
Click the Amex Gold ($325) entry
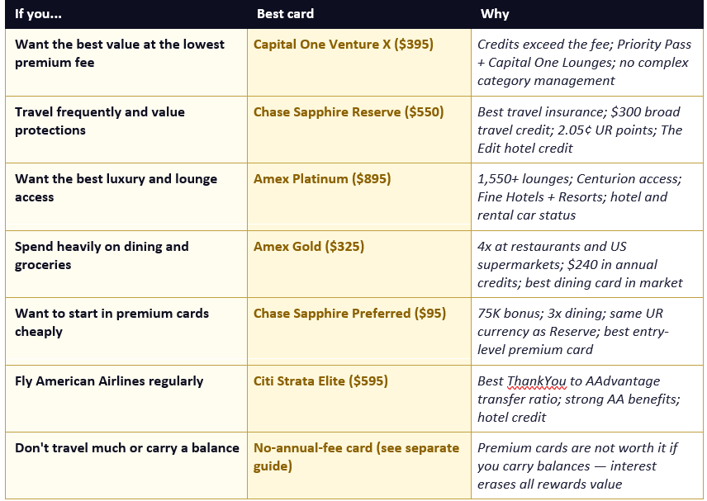point(308,247)
